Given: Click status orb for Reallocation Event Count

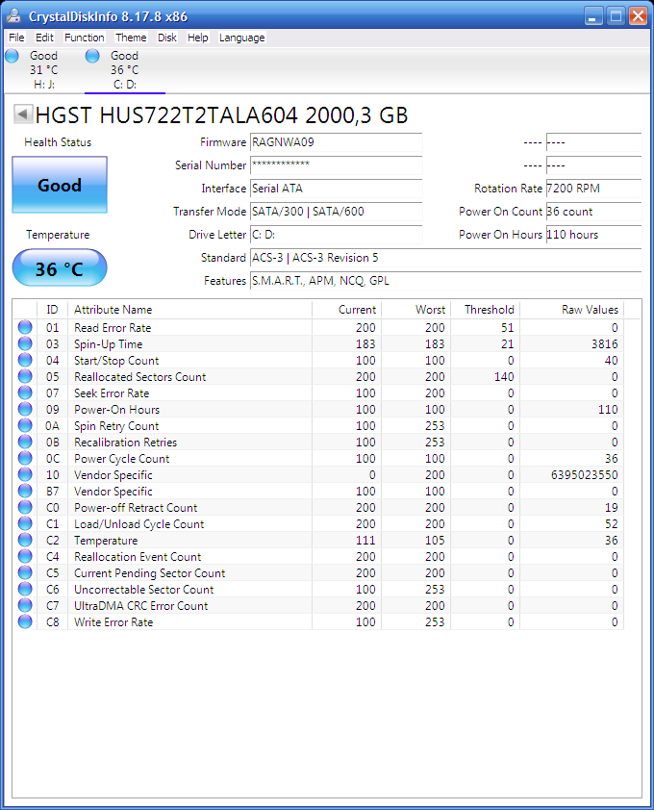Looking at the screenshot, I should (25, 556).
